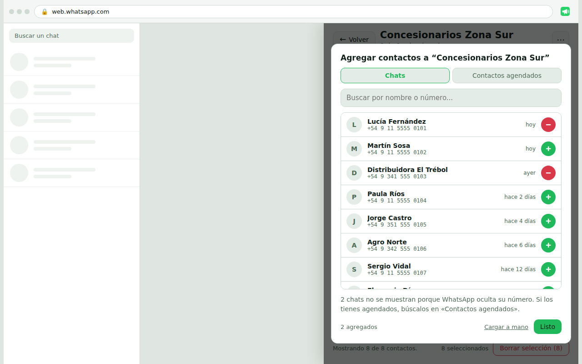582x364 pixels.
Task: Add Agro Norte with the plus button
Action: tap(548, 245)
